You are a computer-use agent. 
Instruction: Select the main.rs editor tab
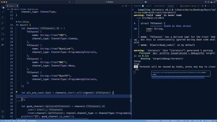12,6
